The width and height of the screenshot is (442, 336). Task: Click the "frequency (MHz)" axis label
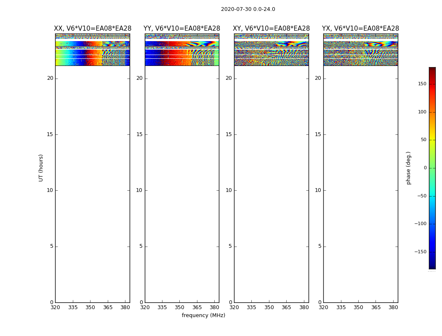pos(203,315)
